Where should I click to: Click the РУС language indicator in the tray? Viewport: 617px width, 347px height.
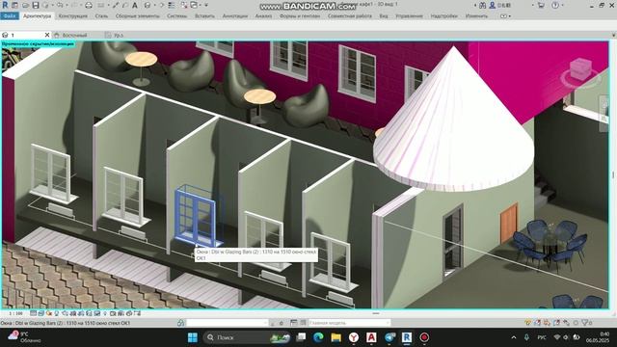click(x=542, y=337)
